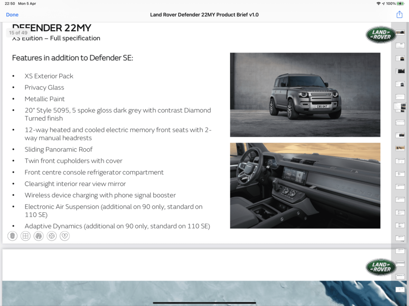Tap the Wi-Fi status icon
This screenshot has height=306, width=409.
[378, 4]
